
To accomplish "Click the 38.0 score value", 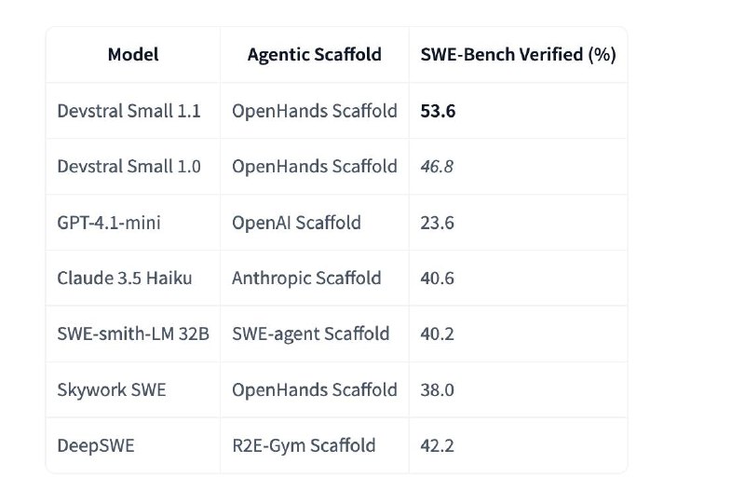I will tap(437, 390).
